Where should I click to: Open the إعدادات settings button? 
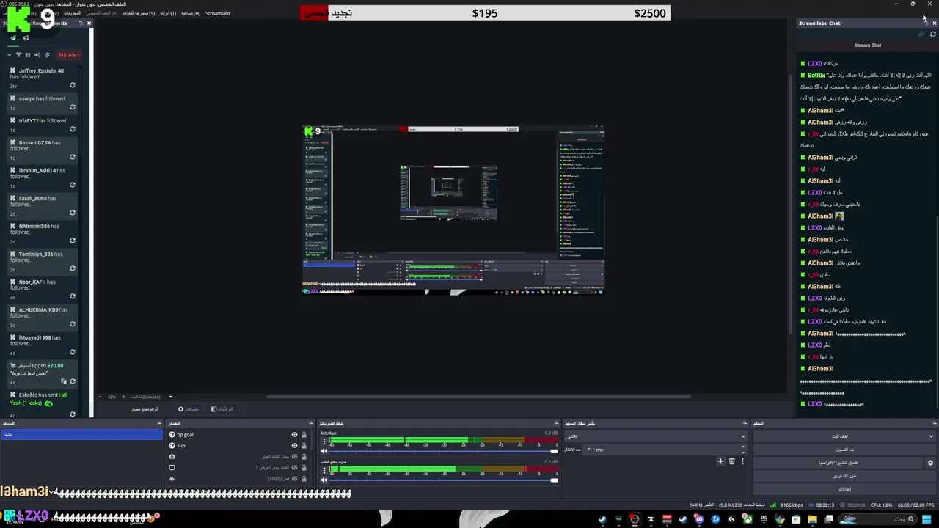click(844, 489)
